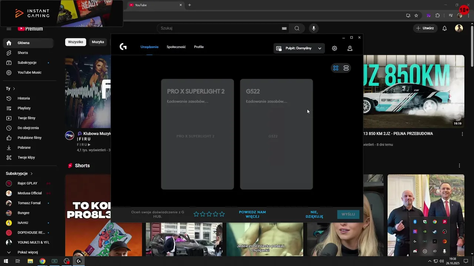474x266 pixels.
Task: Start YouTube voice search microphone
Action: 314,28
